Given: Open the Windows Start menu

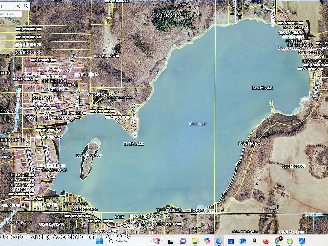Looking at the screenshot, I should [x=99, y=241].
